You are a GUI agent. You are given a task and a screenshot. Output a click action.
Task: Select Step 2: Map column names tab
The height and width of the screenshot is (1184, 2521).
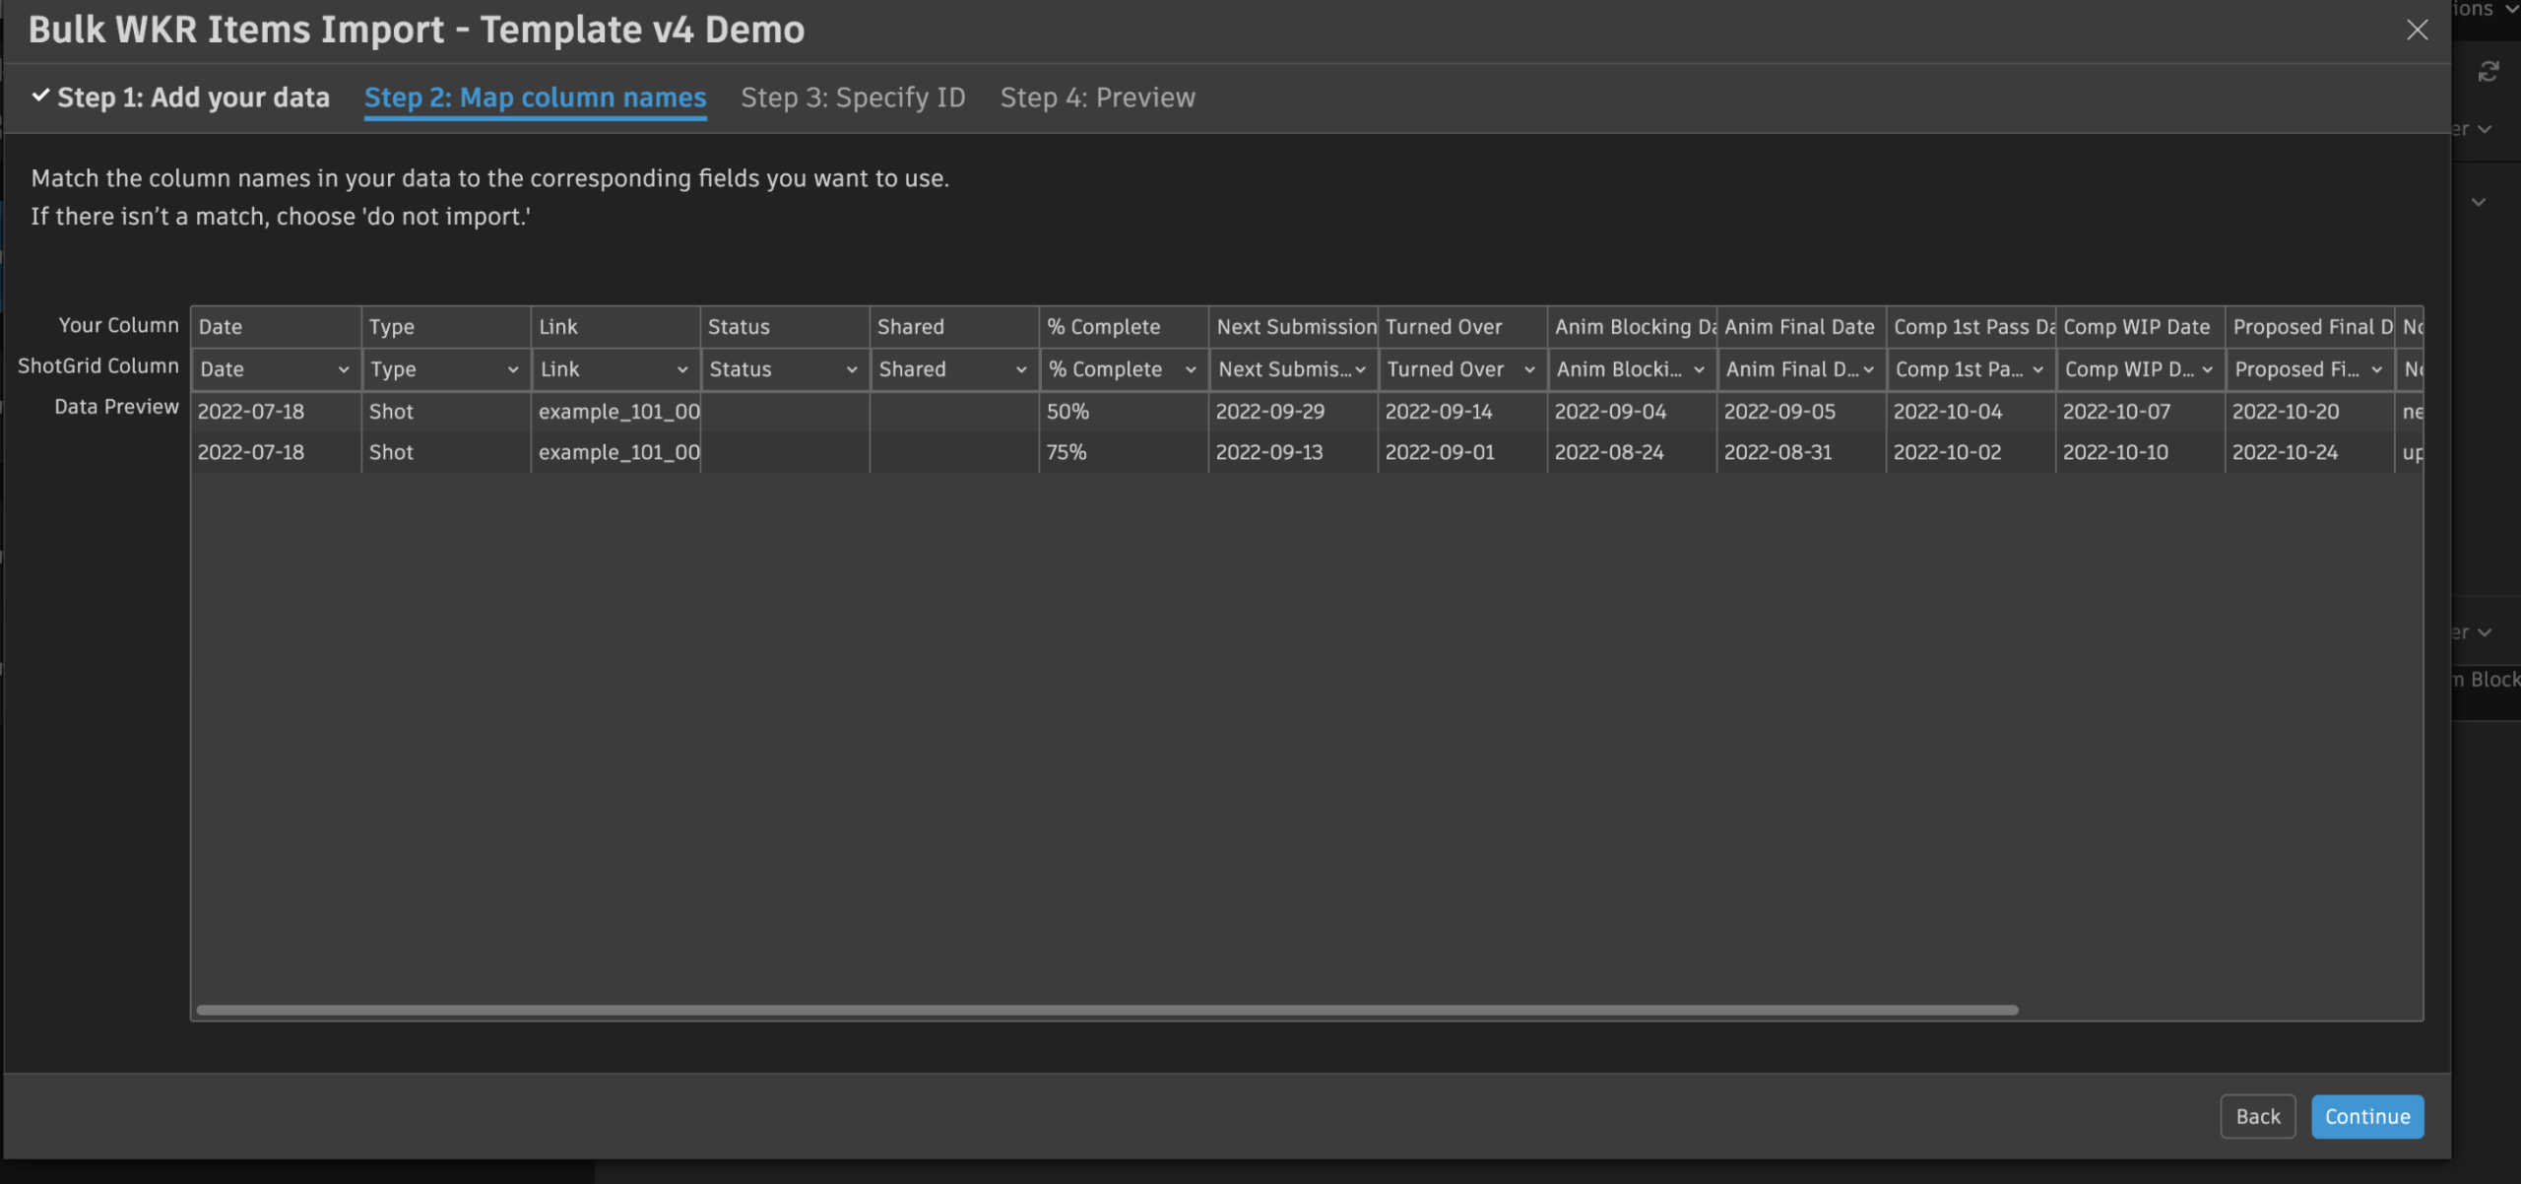(536, 98)
